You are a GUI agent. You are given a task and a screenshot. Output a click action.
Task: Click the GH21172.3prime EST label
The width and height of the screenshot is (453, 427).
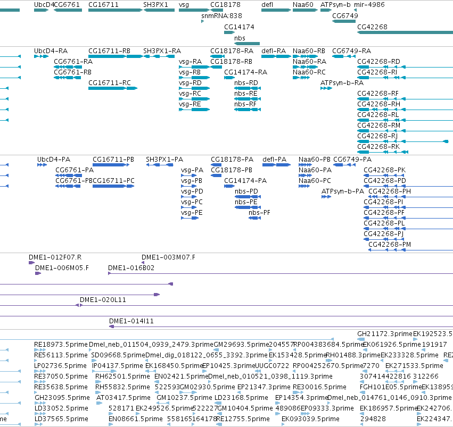(385, 334)
